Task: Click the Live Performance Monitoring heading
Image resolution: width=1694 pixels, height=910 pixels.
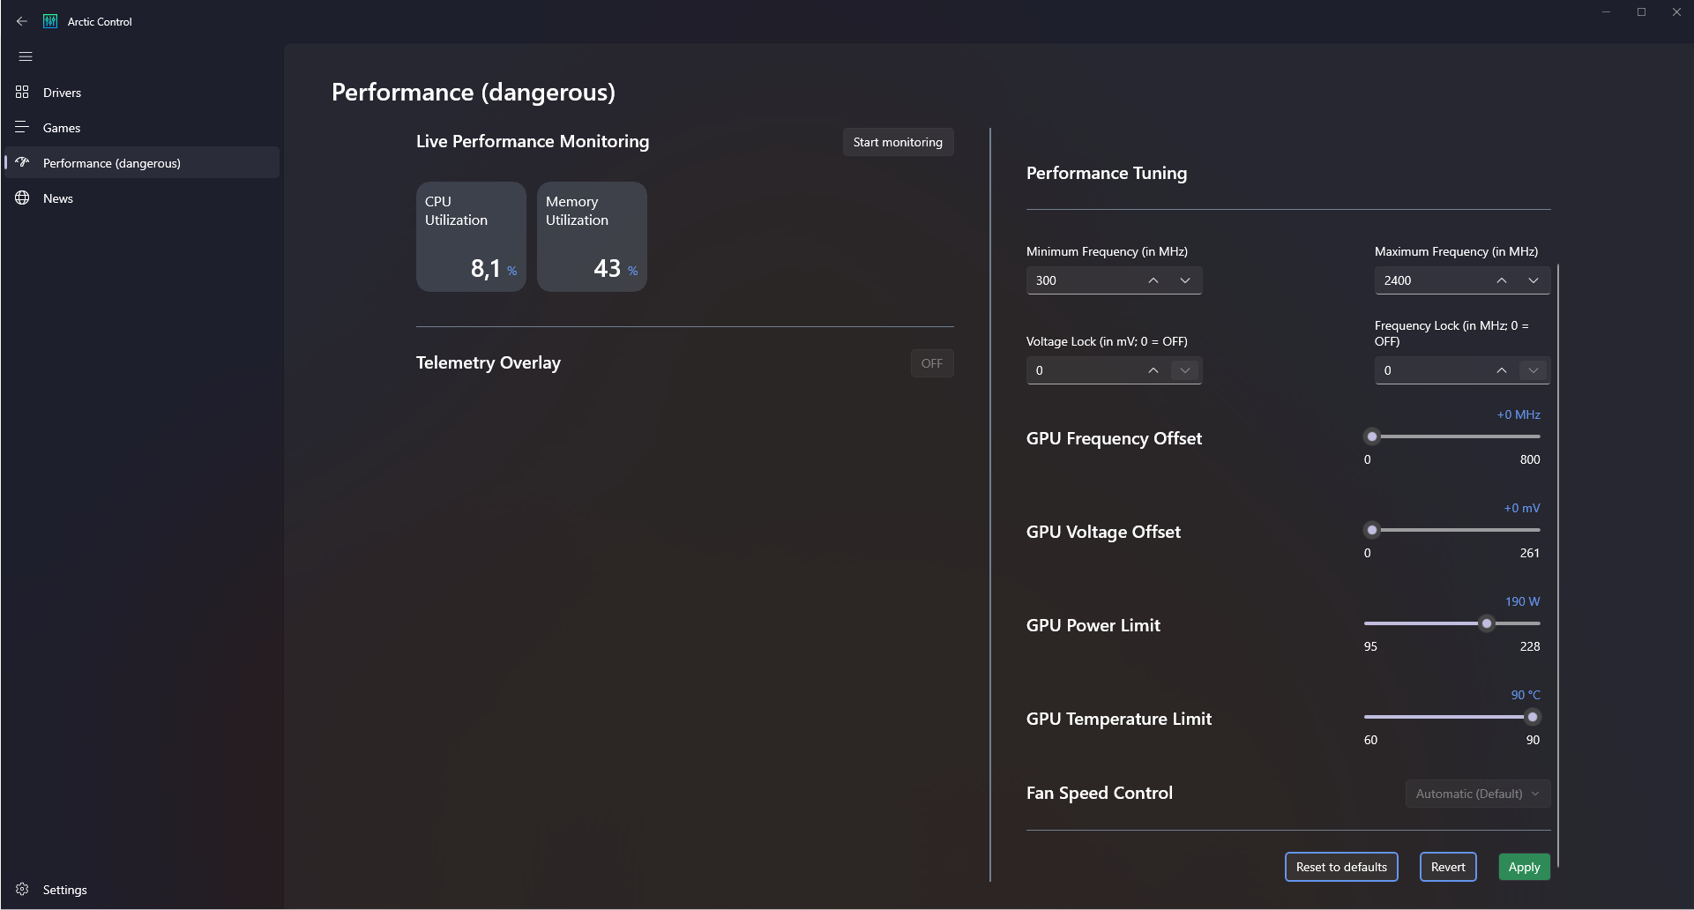Action: (533, 141)
